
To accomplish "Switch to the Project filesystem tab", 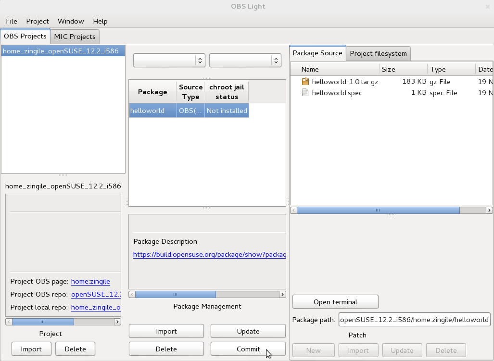I will click(x=378, y=53).
